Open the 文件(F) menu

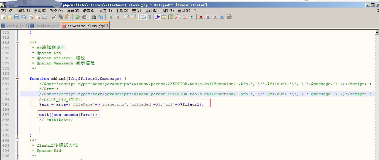8,11
